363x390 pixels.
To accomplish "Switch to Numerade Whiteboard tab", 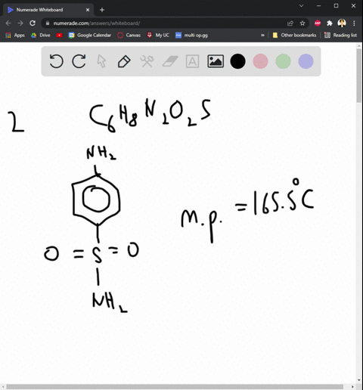I will (48, 10).
